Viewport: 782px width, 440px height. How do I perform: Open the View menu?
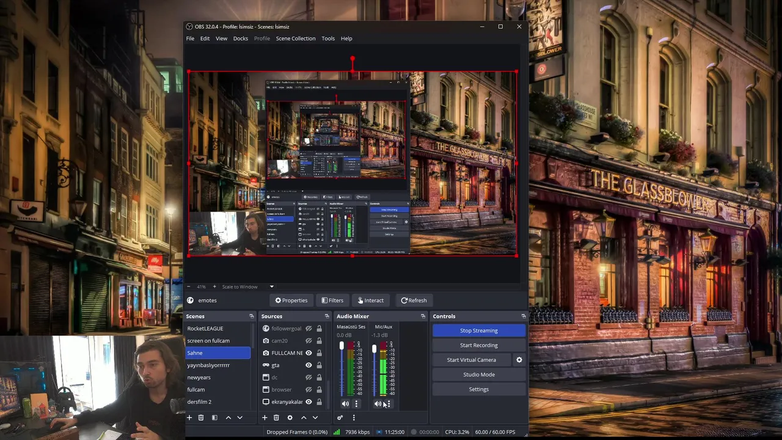(221, 38)
